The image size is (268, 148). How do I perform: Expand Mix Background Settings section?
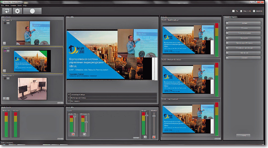(x=69, y=98)
